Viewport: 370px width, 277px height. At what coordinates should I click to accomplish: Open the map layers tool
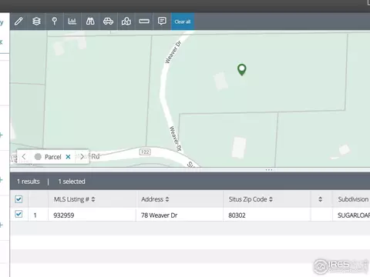coord(36,22)
